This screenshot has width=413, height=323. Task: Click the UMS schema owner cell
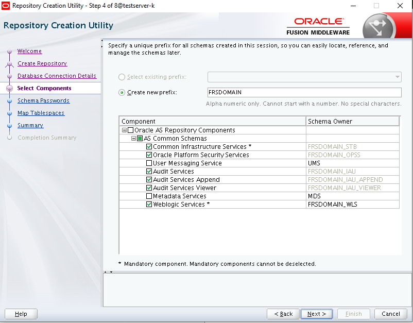[x=352, y=163]
